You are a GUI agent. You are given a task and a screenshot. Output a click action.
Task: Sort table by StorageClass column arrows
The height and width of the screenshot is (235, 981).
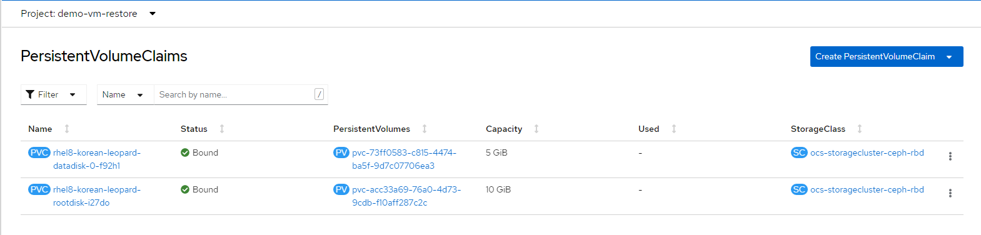click(860, 129)
